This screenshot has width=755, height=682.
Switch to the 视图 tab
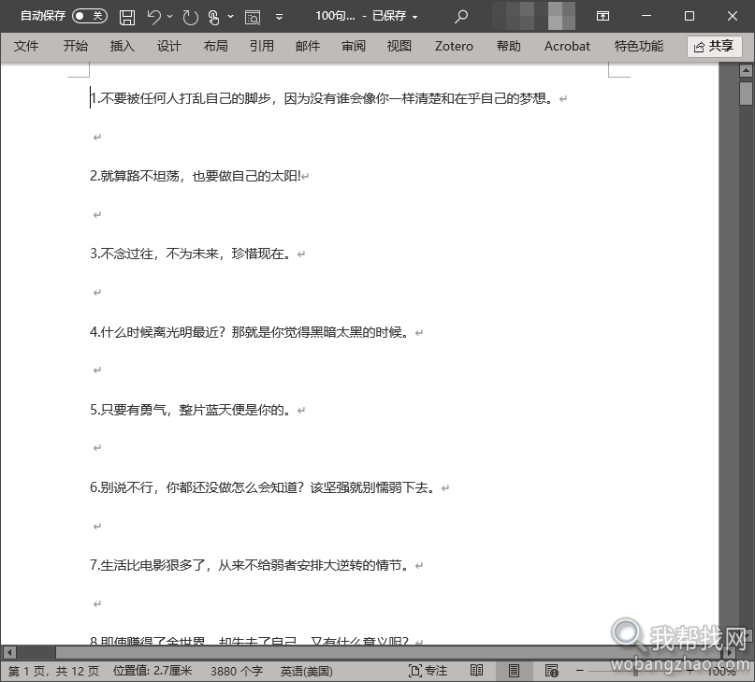tap(399, 46)
